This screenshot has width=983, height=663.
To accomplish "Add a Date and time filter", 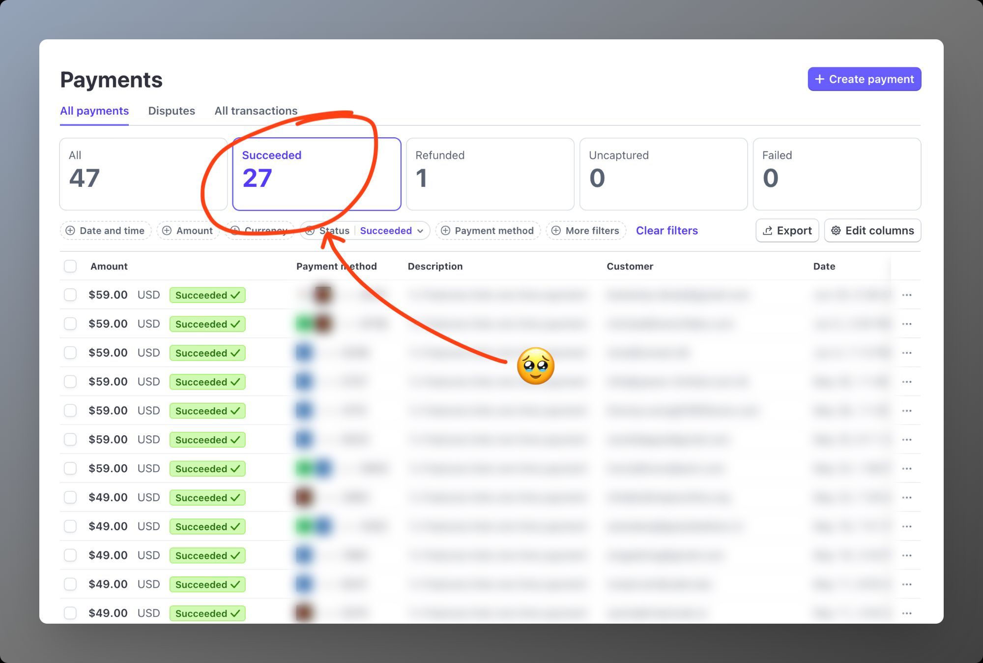I will click(x=106, y=231).
